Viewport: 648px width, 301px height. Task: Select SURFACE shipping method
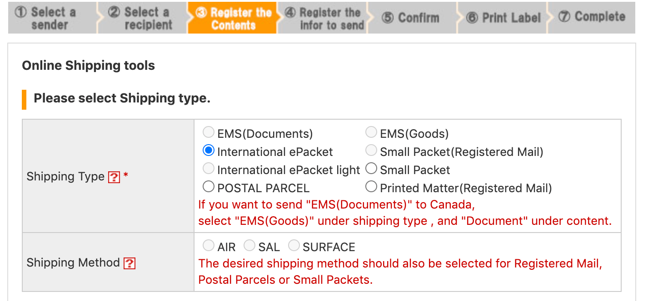click(x=294, y=246)
